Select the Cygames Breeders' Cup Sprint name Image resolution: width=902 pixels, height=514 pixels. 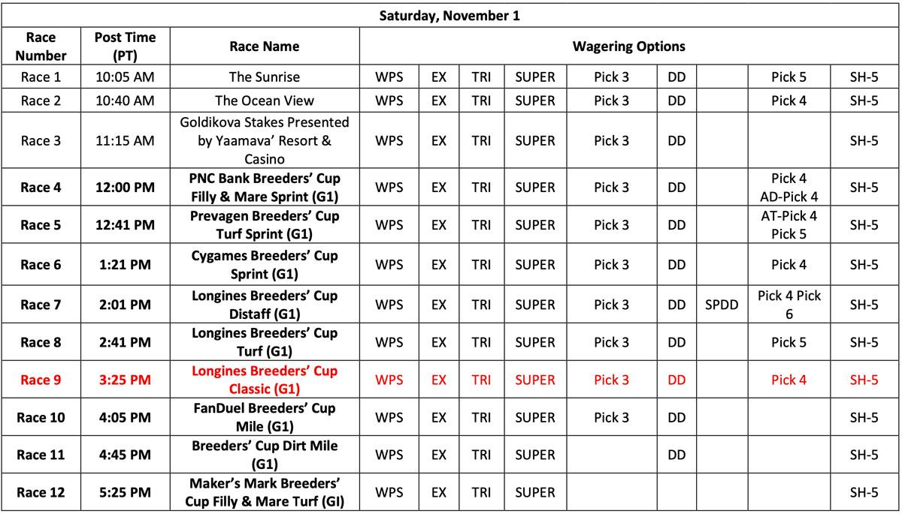265,265
